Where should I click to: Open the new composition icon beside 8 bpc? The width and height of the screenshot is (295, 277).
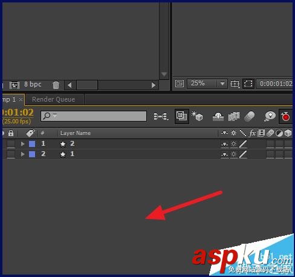[x=15, y=85]
